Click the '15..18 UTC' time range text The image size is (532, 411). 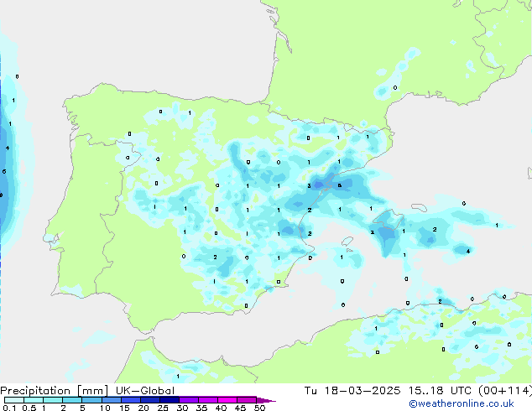pyautogui.click(x=440, y=391)
